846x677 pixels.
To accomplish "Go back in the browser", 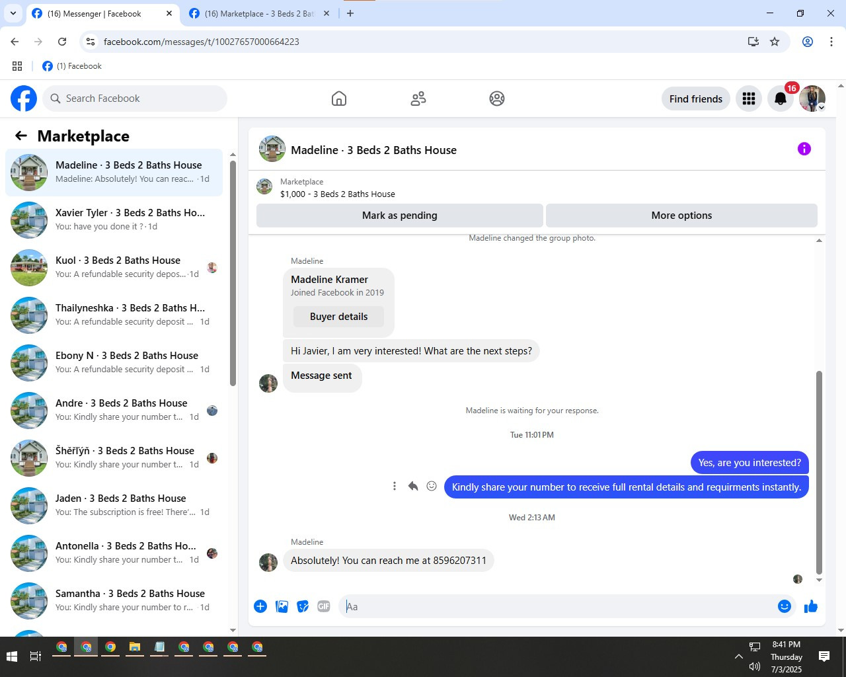I will [15, 42].
